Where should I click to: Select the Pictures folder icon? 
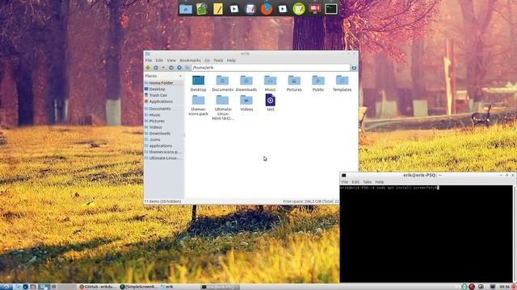[x=294, y=81]
